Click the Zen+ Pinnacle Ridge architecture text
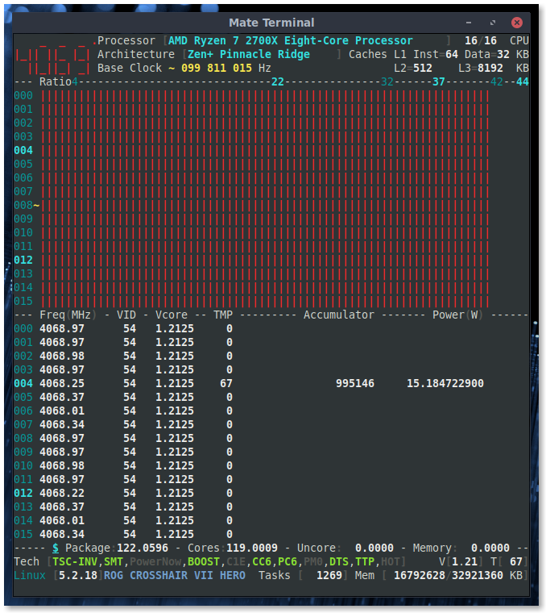 tap(249, 54)
